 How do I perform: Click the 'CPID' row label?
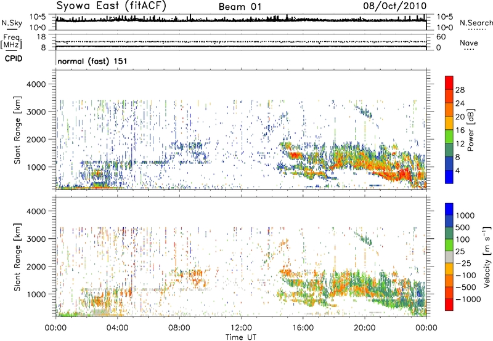pyautogui.click(x=14, y=58)
